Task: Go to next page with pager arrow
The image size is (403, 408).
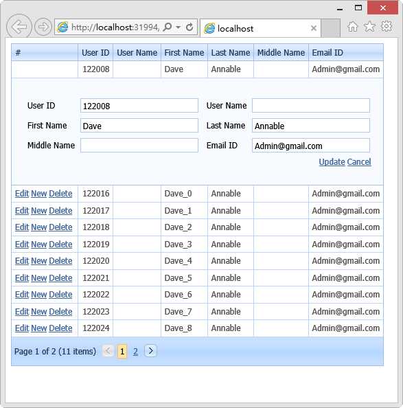Action: click(150, 351)
